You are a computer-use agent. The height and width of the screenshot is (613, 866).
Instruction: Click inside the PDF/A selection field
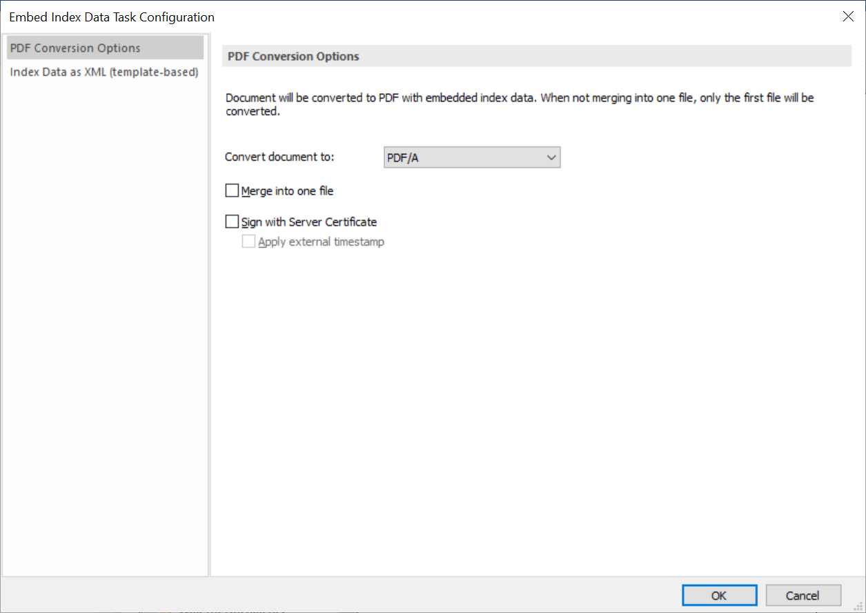tap(455, 157)
